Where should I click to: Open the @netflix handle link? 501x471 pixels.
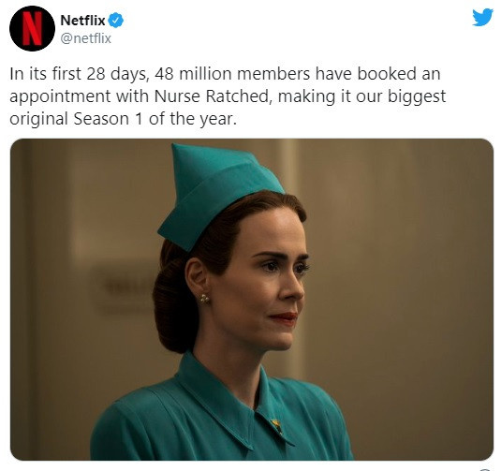tap(85, 38)
